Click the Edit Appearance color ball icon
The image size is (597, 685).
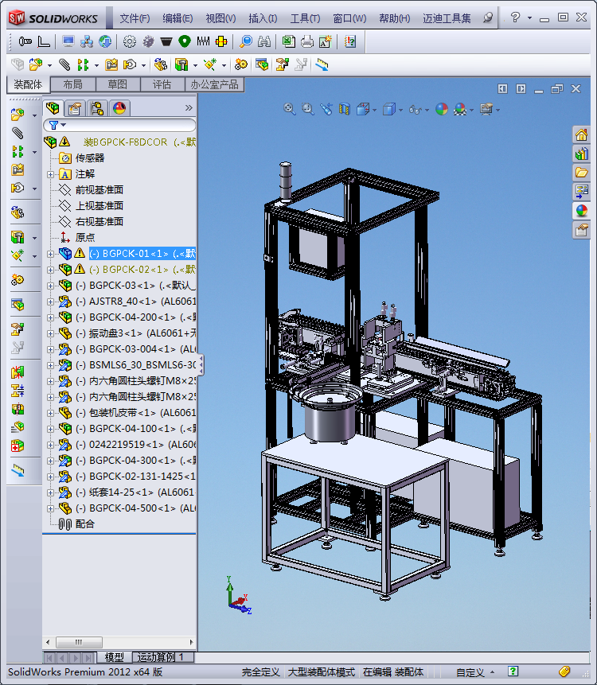click(x=442, y=109)
